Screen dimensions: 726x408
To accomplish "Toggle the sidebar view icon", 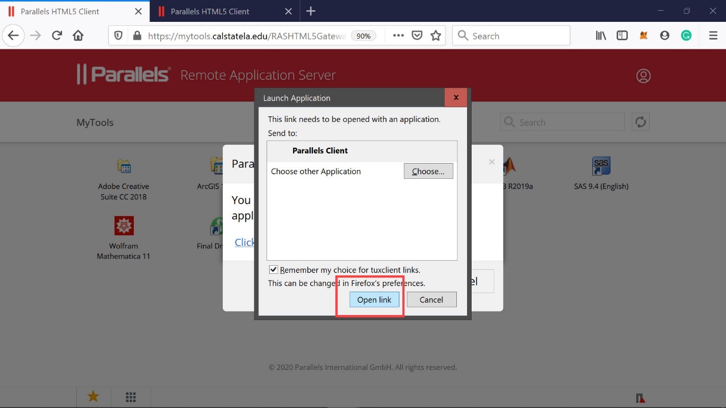I will click(622, 36).
